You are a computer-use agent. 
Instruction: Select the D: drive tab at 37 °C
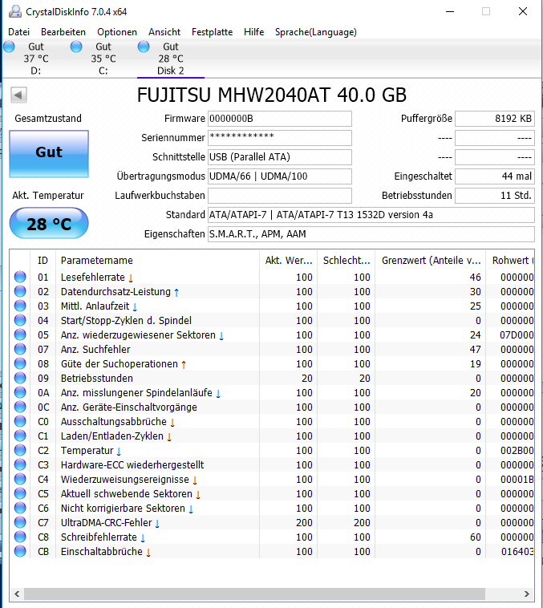tap(35, 59)
